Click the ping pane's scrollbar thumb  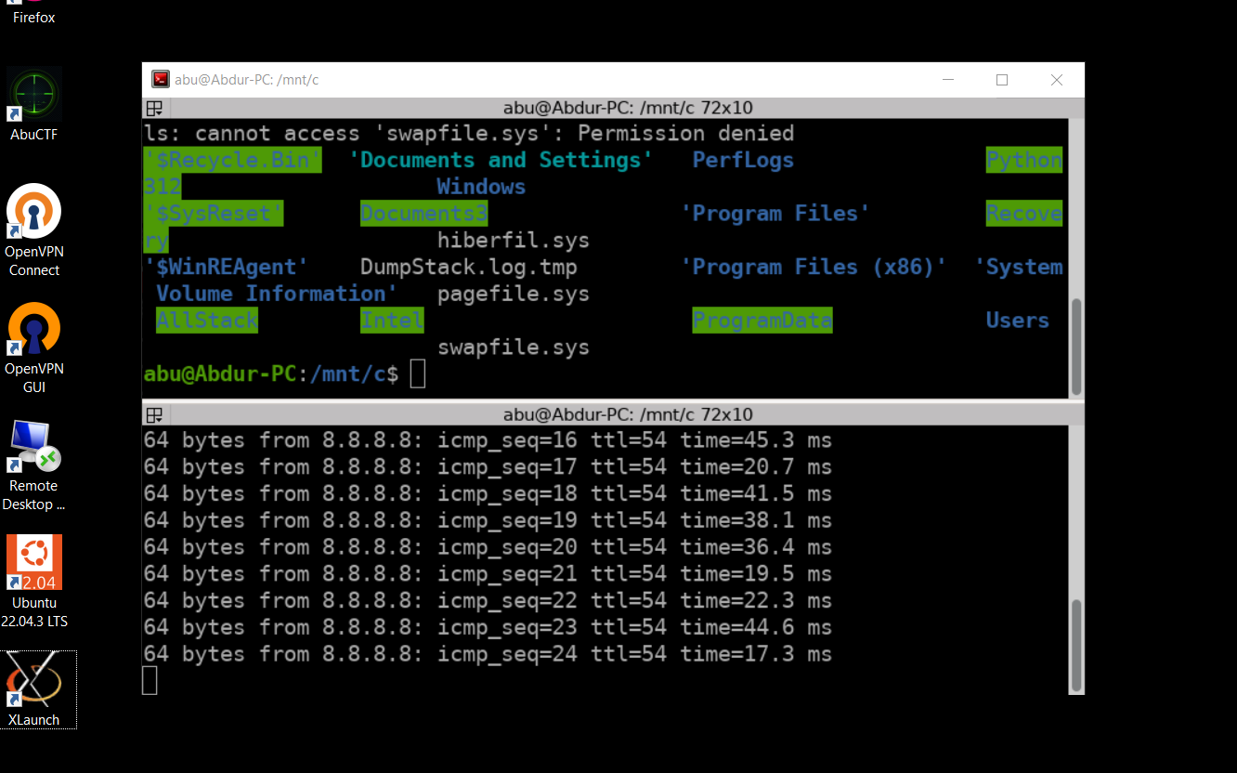(1076, 640)
